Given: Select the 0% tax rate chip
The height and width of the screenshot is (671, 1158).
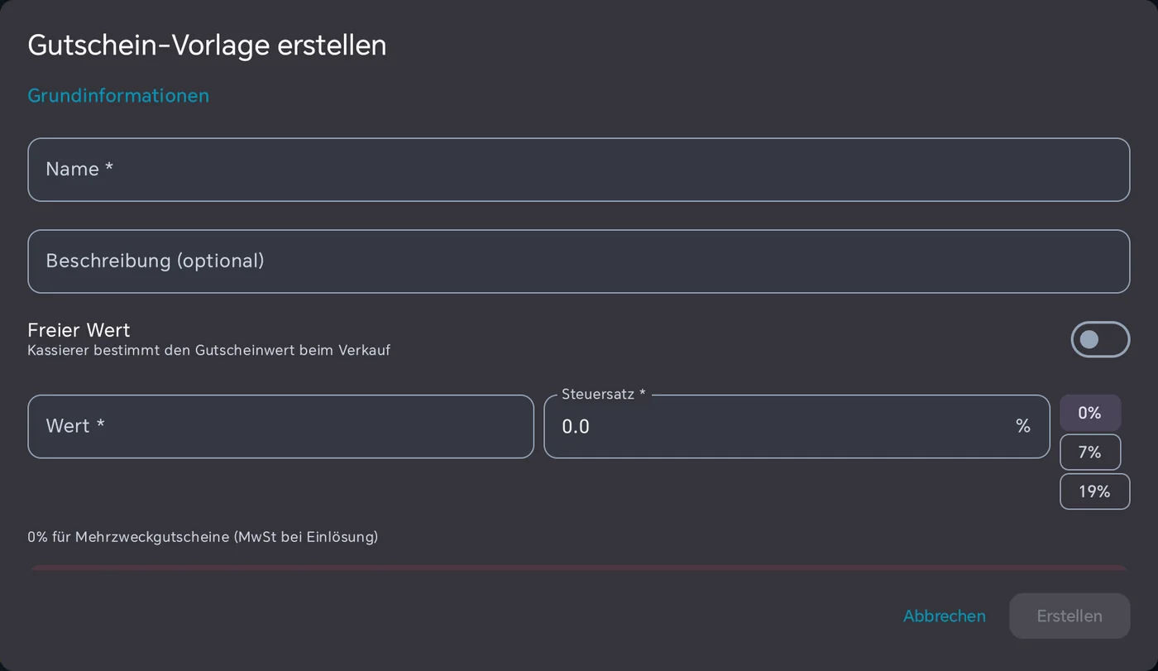Looking at the screenshot, I should point(1090,413).
